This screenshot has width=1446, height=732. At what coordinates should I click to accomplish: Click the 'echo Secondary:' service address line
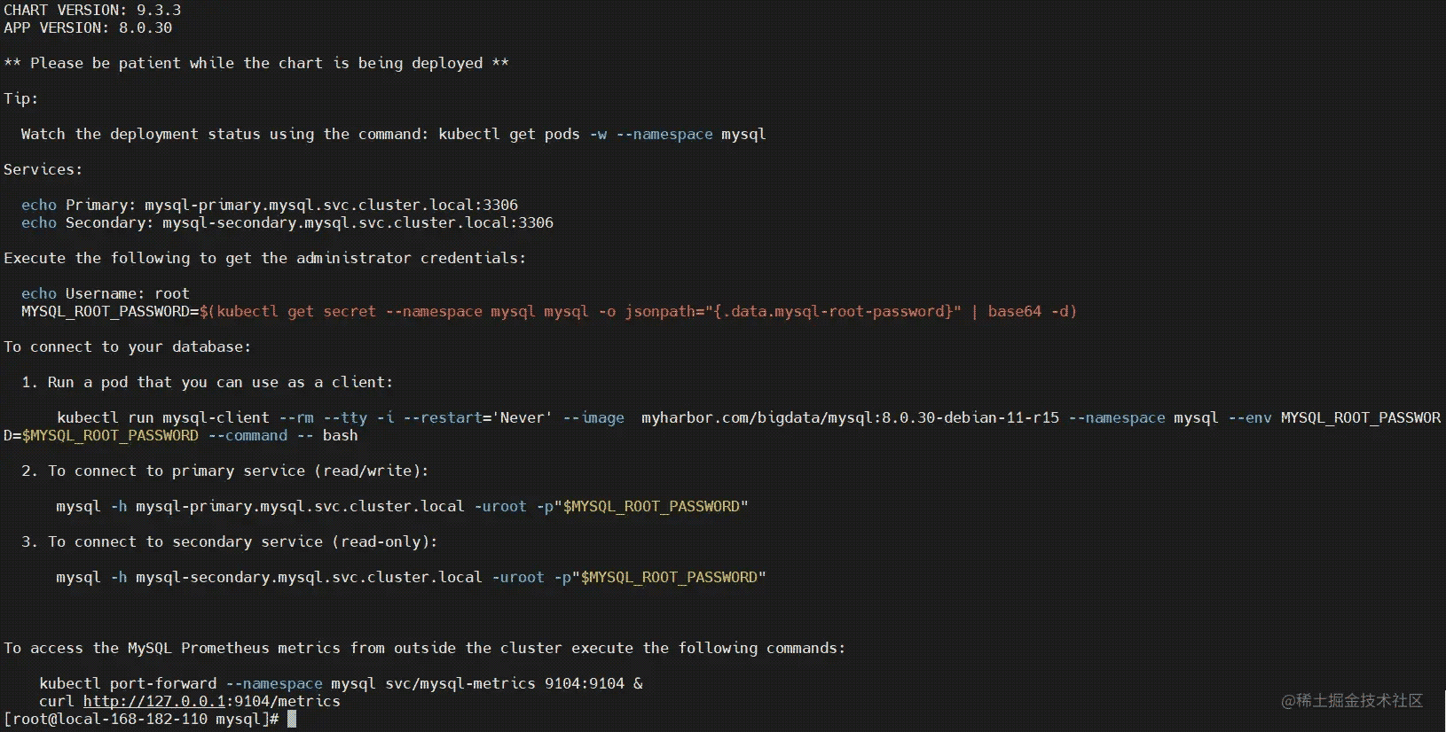(x=287, y=222)
